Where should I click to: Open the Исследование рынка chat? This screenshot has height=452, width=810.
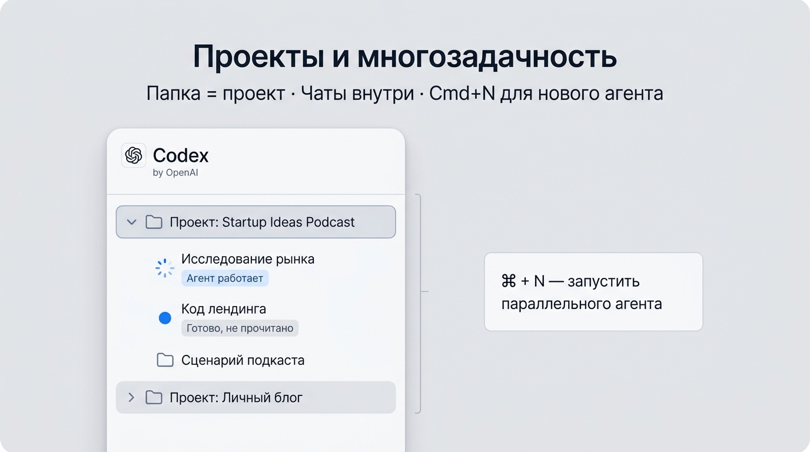click(x=248, y=259)
